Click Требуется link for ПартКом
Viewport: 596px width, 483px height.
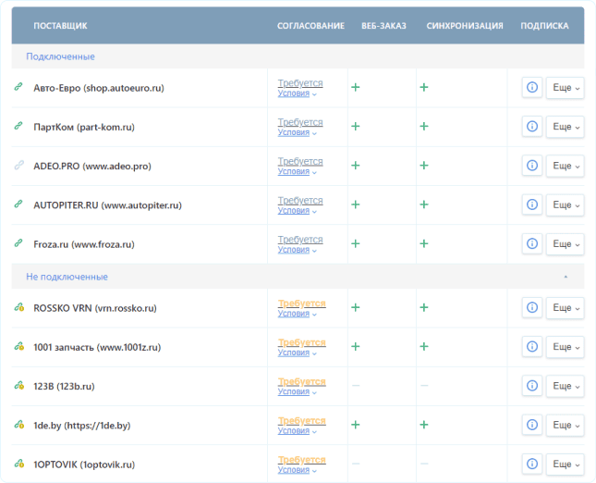click(x=300, y=122)
